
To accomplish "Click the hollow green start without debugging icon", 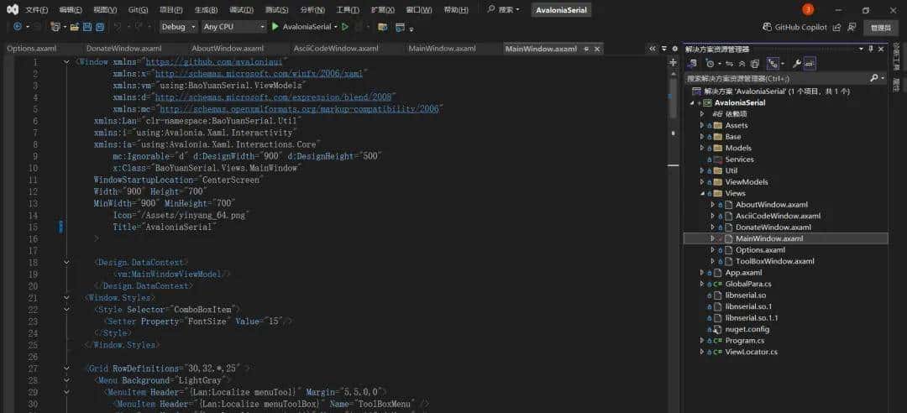I will [345, 27].
